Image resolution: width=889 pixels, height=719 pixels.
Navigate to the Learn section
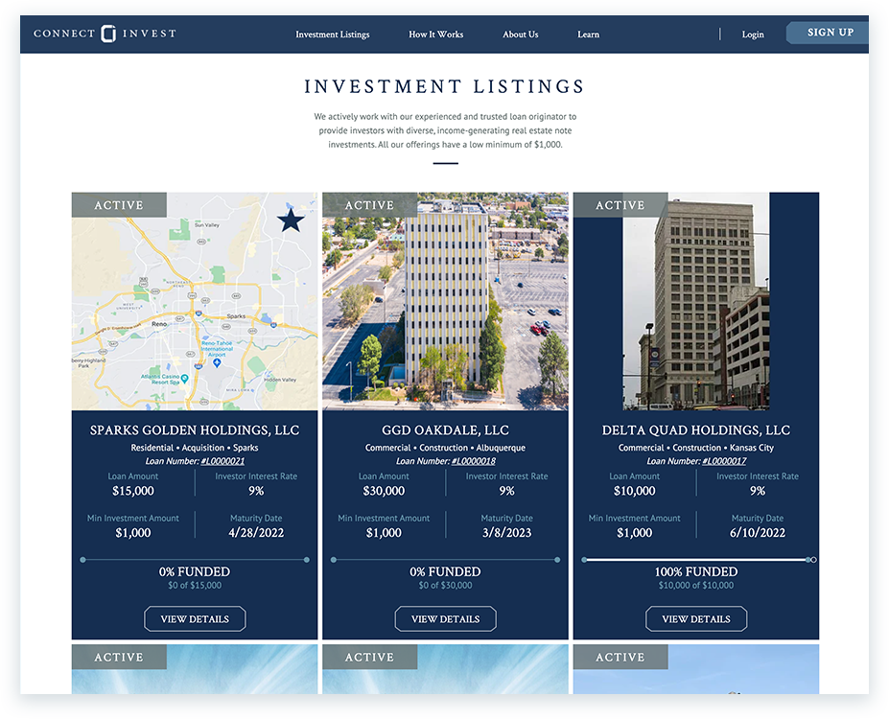pos(588,35)
